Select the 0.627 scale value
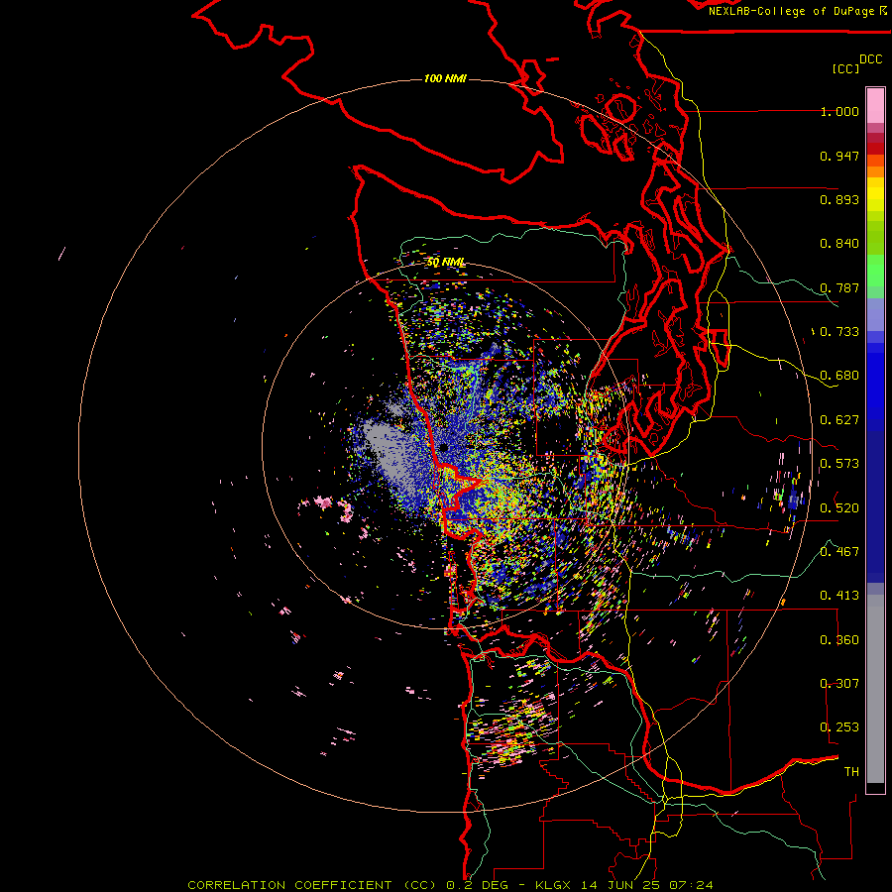The width and height of the screenshot is (892, 892). tap(839, 420)
